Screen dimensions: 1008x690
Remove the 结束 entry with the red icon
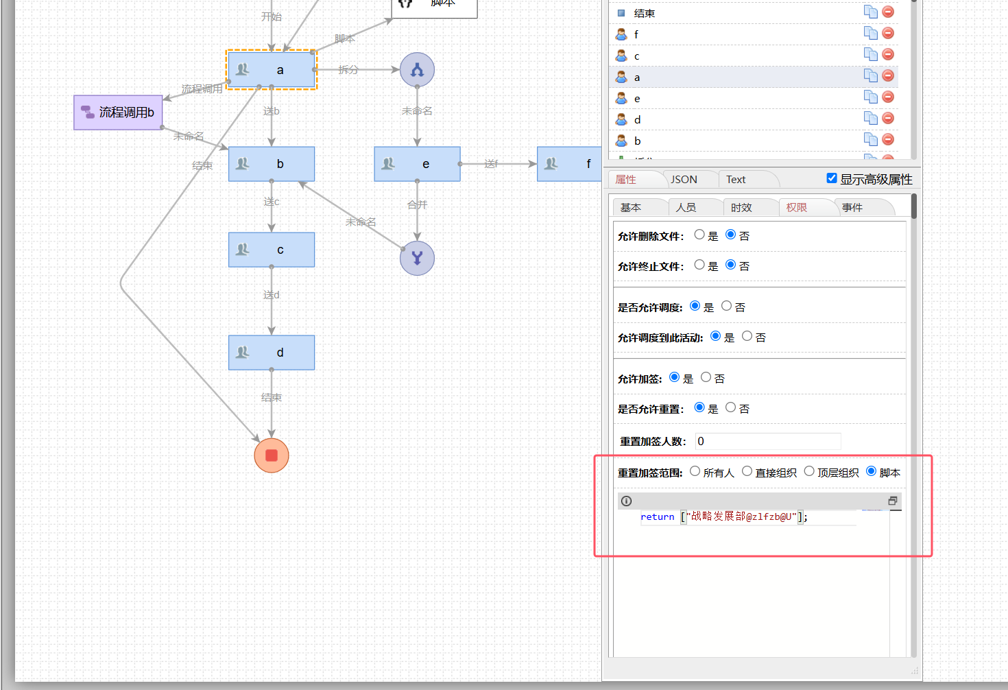888,12
